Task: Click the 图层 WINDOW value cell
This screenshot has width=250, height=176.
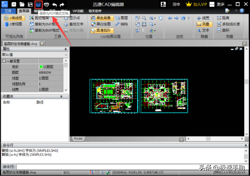Action: [51, 72]
